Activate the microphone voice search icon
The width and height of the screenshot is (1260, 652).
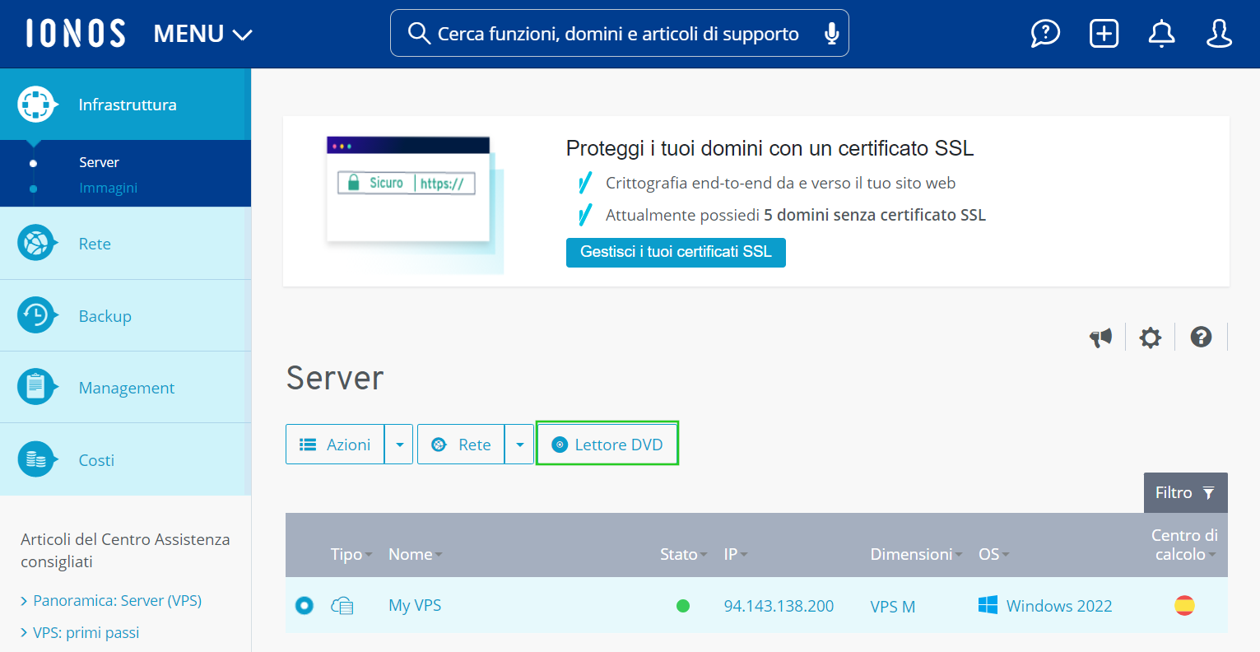(x=832, y=34)
